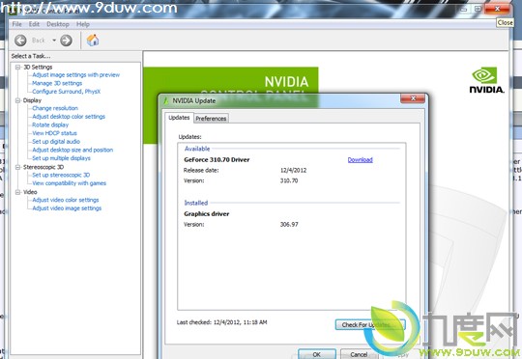Open Adjust desktop color settings
522x359 pixels.
click(x=69, y=117)
